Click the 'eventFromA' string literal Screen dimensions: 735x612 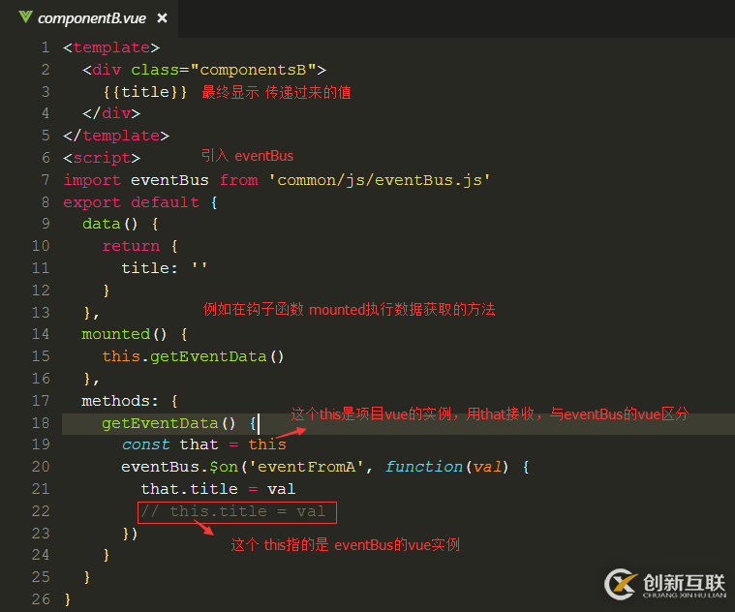coord(306,467)
